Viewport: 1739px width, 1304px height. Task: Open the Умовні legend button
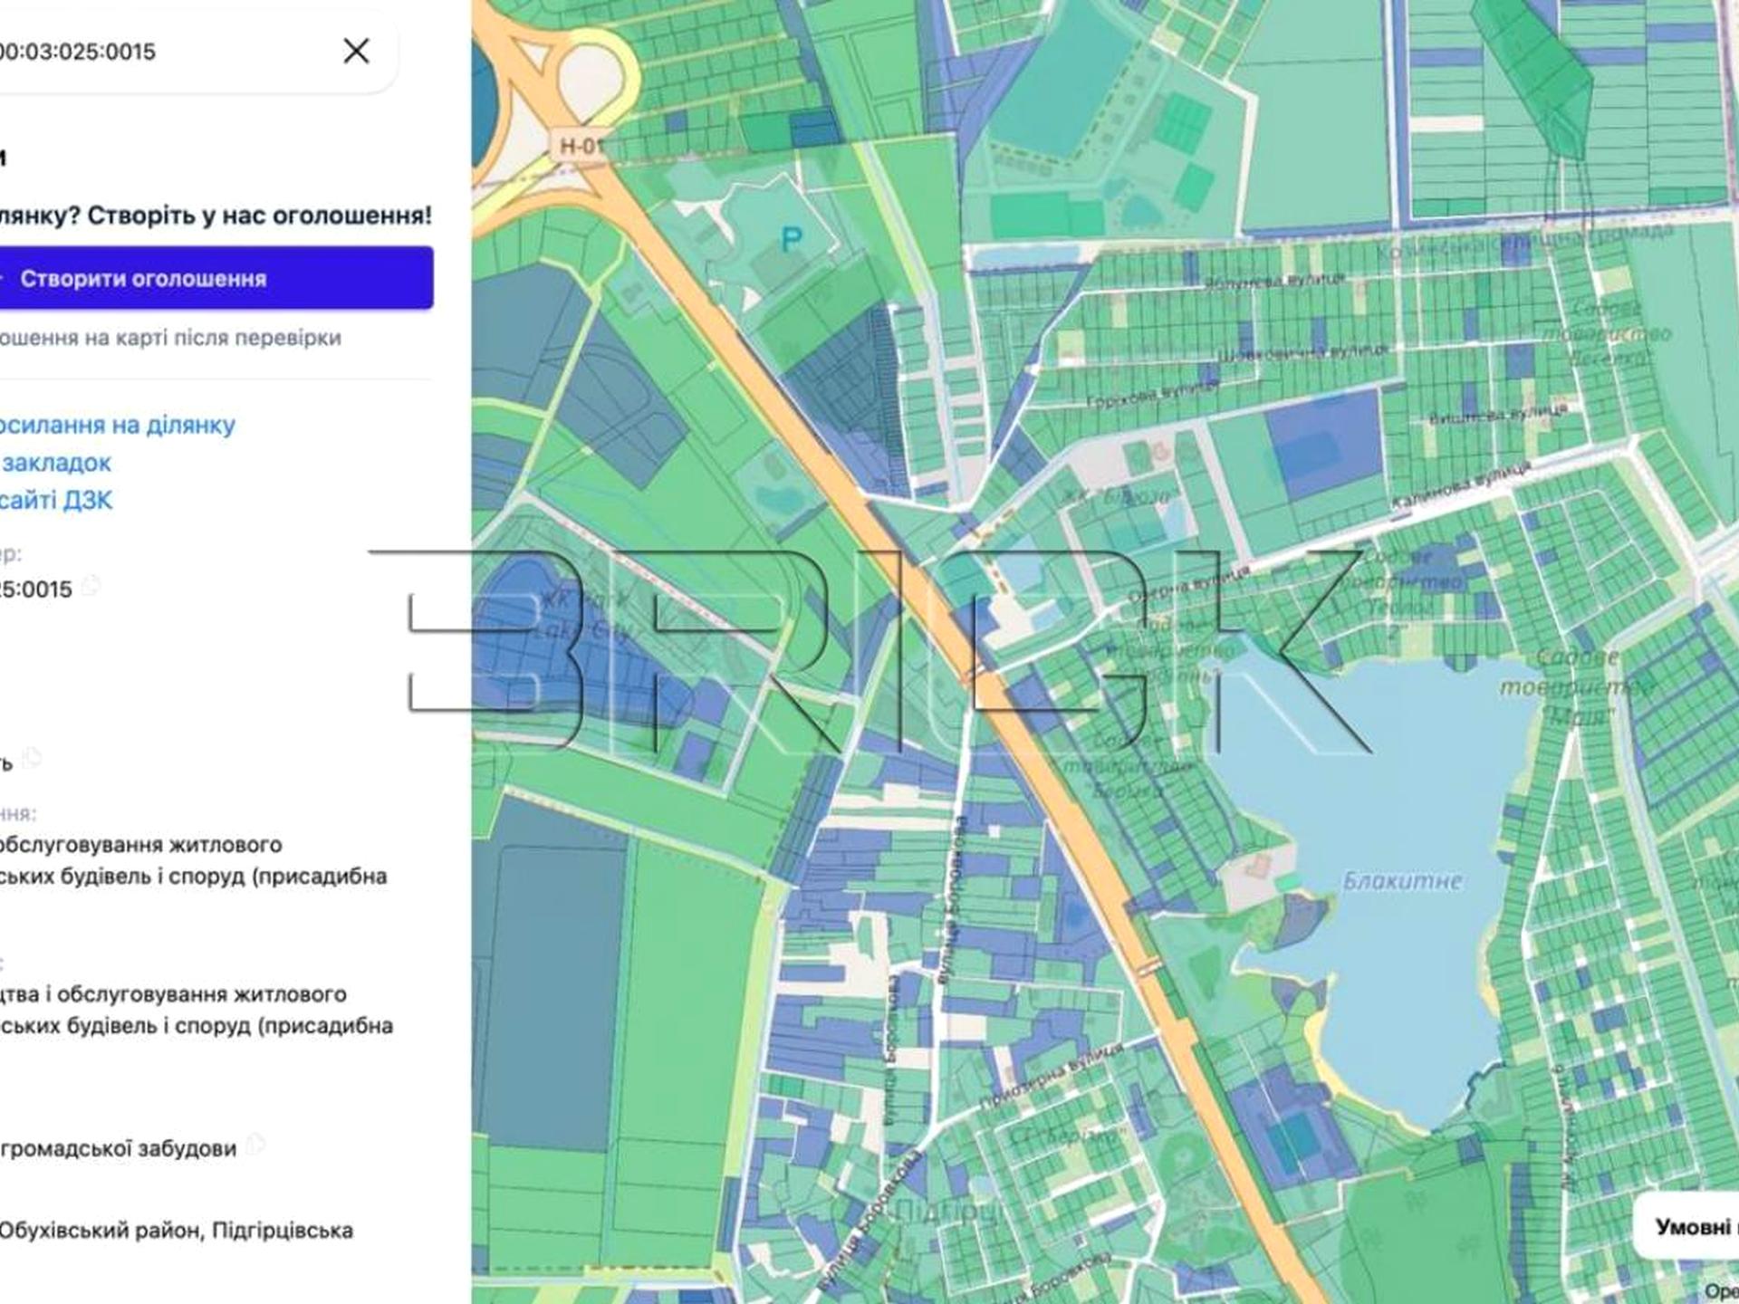coord(1687,1226)
